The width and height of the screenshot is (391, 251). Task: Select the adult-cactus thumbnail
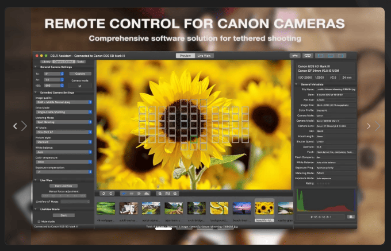(x=128, y=208)
